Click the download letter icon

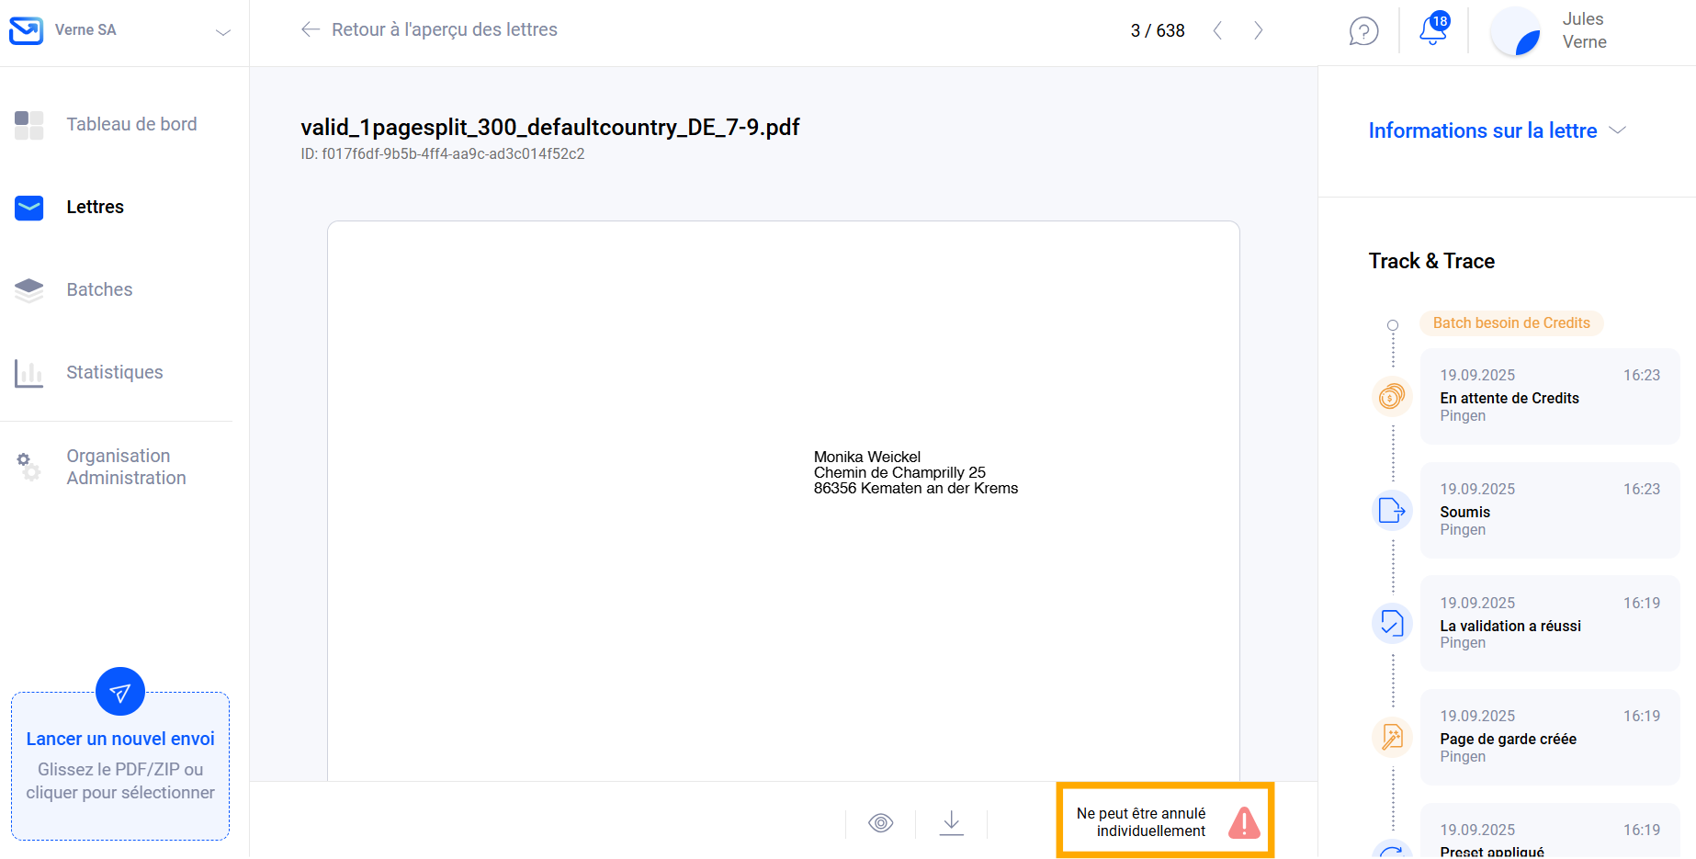point(952,822)
